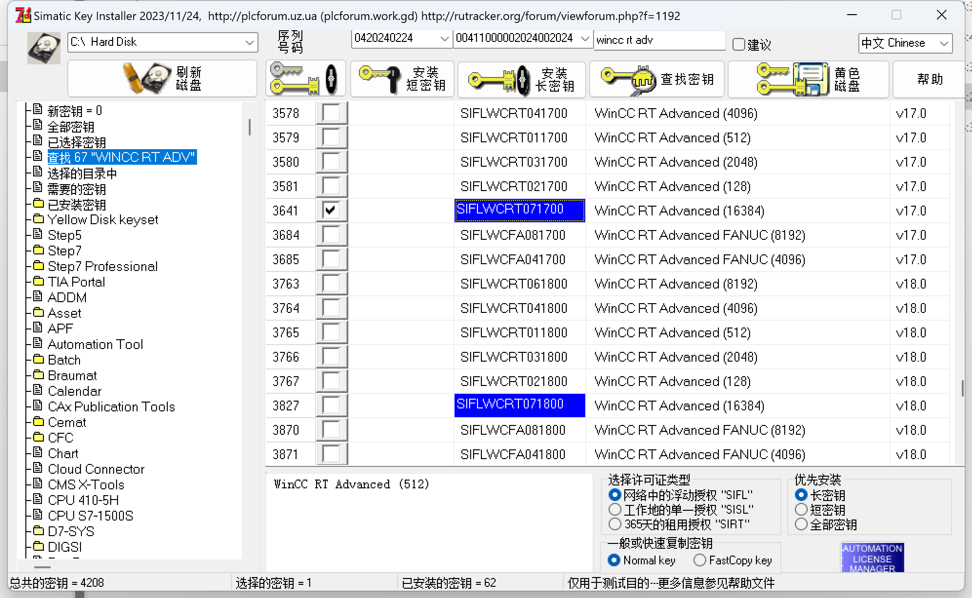Select the Step7 Professional tree folder
972x598 pixels.
(x=102, y=266)
